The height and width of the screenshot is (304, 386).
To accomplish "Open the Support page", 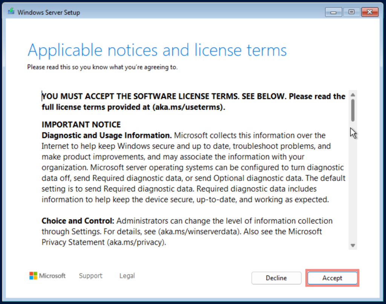I will [90, 276].
